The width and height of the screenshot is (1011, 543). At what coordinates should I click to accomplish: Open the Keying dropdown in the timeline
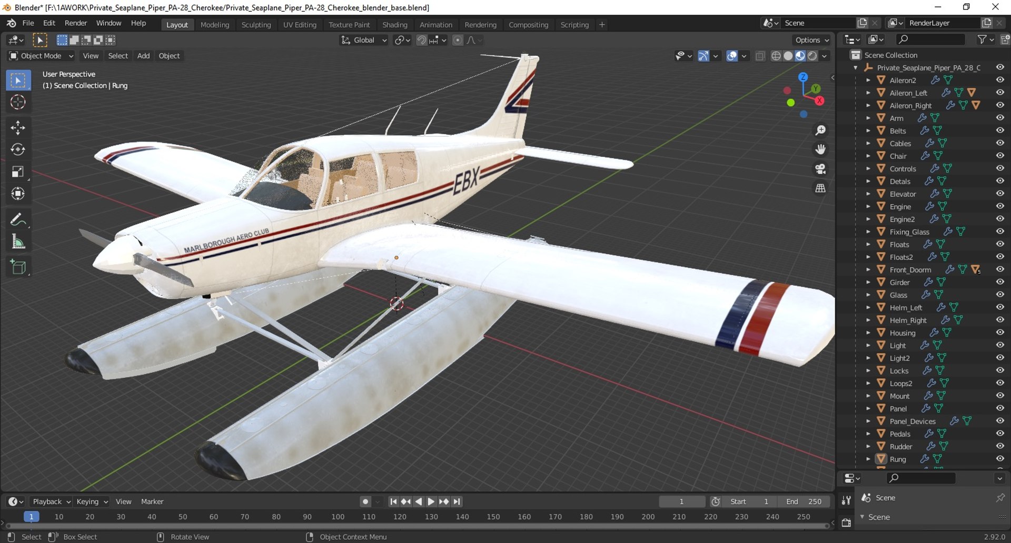click(x=92, y=501)
